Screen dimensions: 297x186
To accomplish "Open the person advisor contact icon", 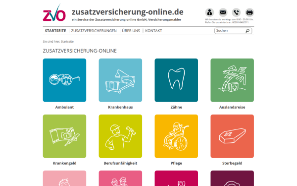I will [209, 12].
